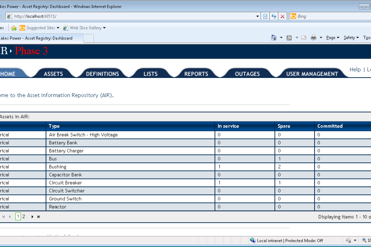Click the Bing search provider icon

coord(293,16)
